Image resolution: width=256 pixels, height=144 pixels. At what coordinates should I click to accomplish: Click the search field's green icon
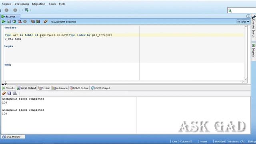230,11
